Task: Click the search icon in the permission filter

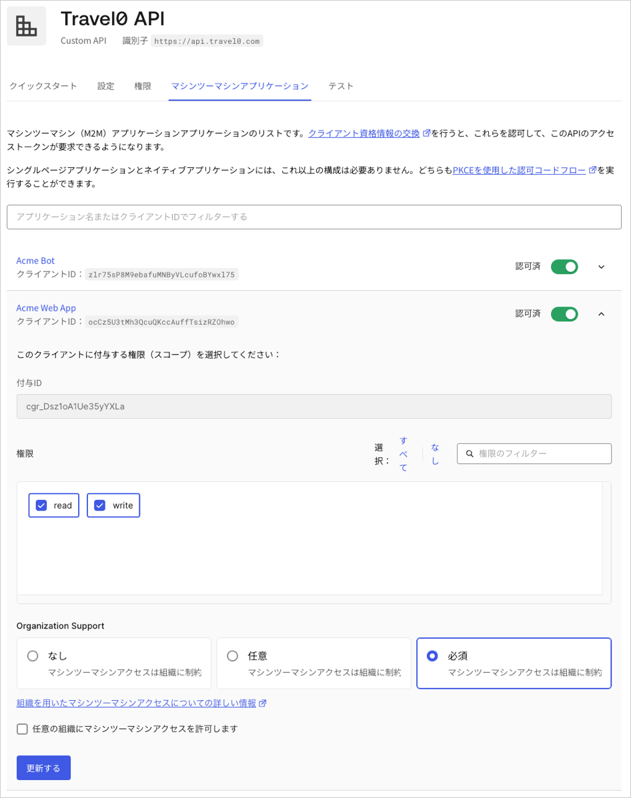Action: pos(470,453)
